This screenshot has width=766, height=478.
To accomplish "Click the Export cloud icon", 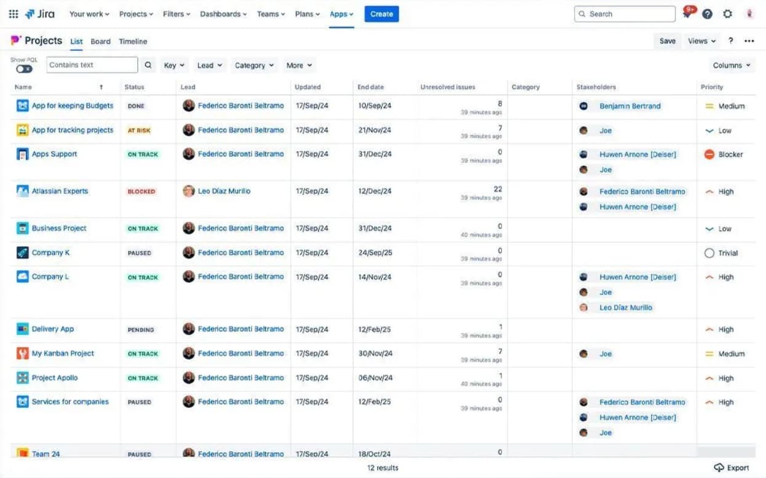I will [x=719, y=468].
